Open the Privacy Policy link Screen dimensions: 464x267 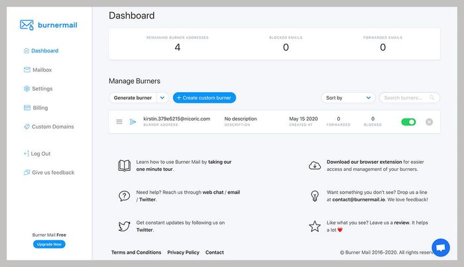(x=183, y=252)
